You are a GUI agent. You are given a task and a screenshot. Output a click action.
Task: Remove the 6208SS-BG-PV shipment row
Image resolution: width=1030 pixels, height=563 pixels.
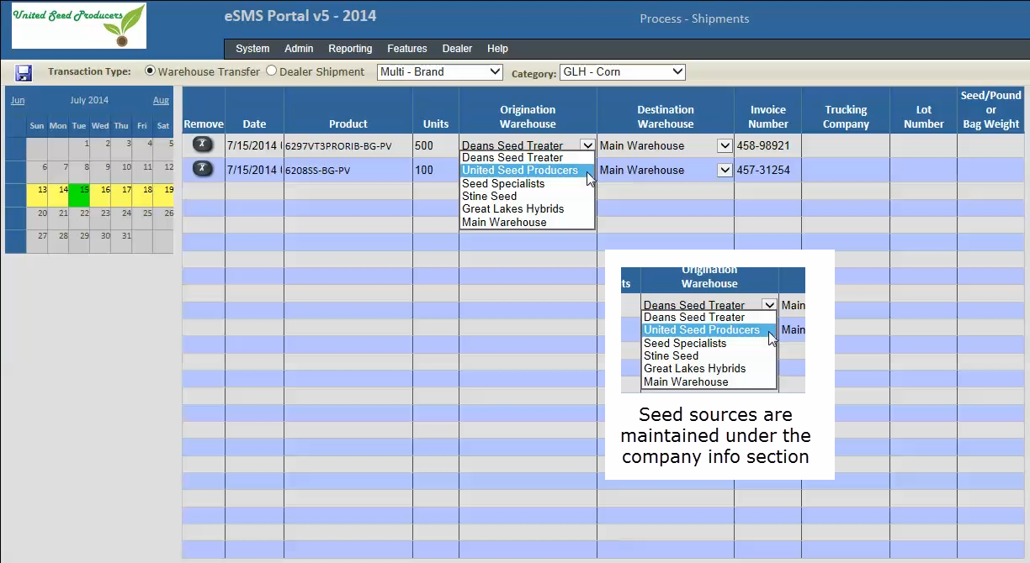[203, 169]
